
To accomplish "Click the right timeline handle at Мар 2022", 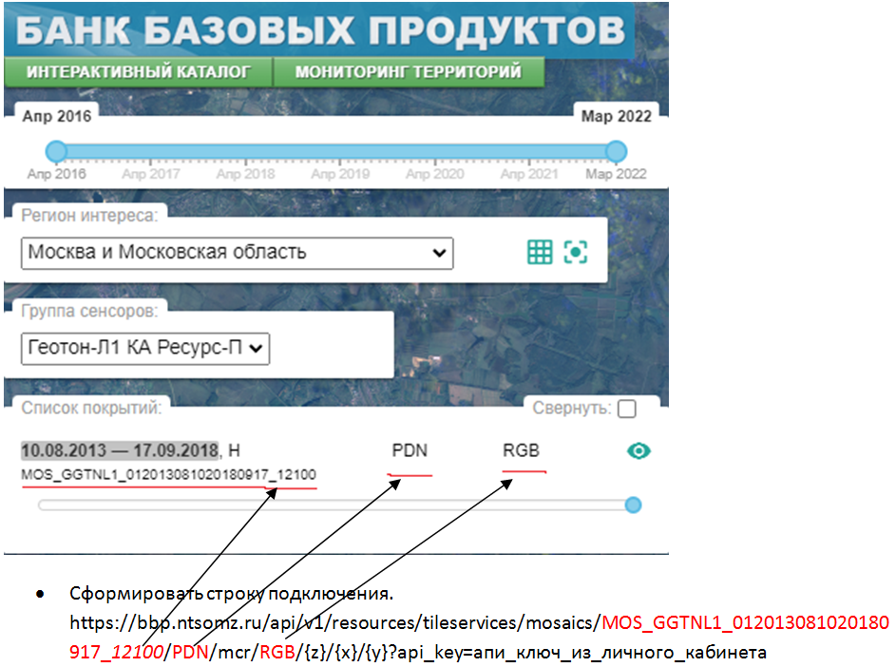I will 616,149.
